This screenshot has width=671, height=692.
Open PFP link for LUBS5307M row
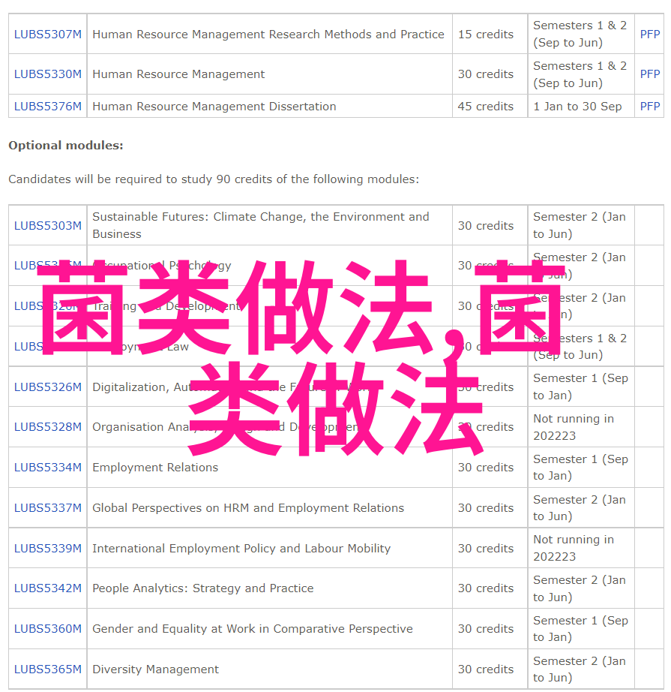[x=650, y=35]
